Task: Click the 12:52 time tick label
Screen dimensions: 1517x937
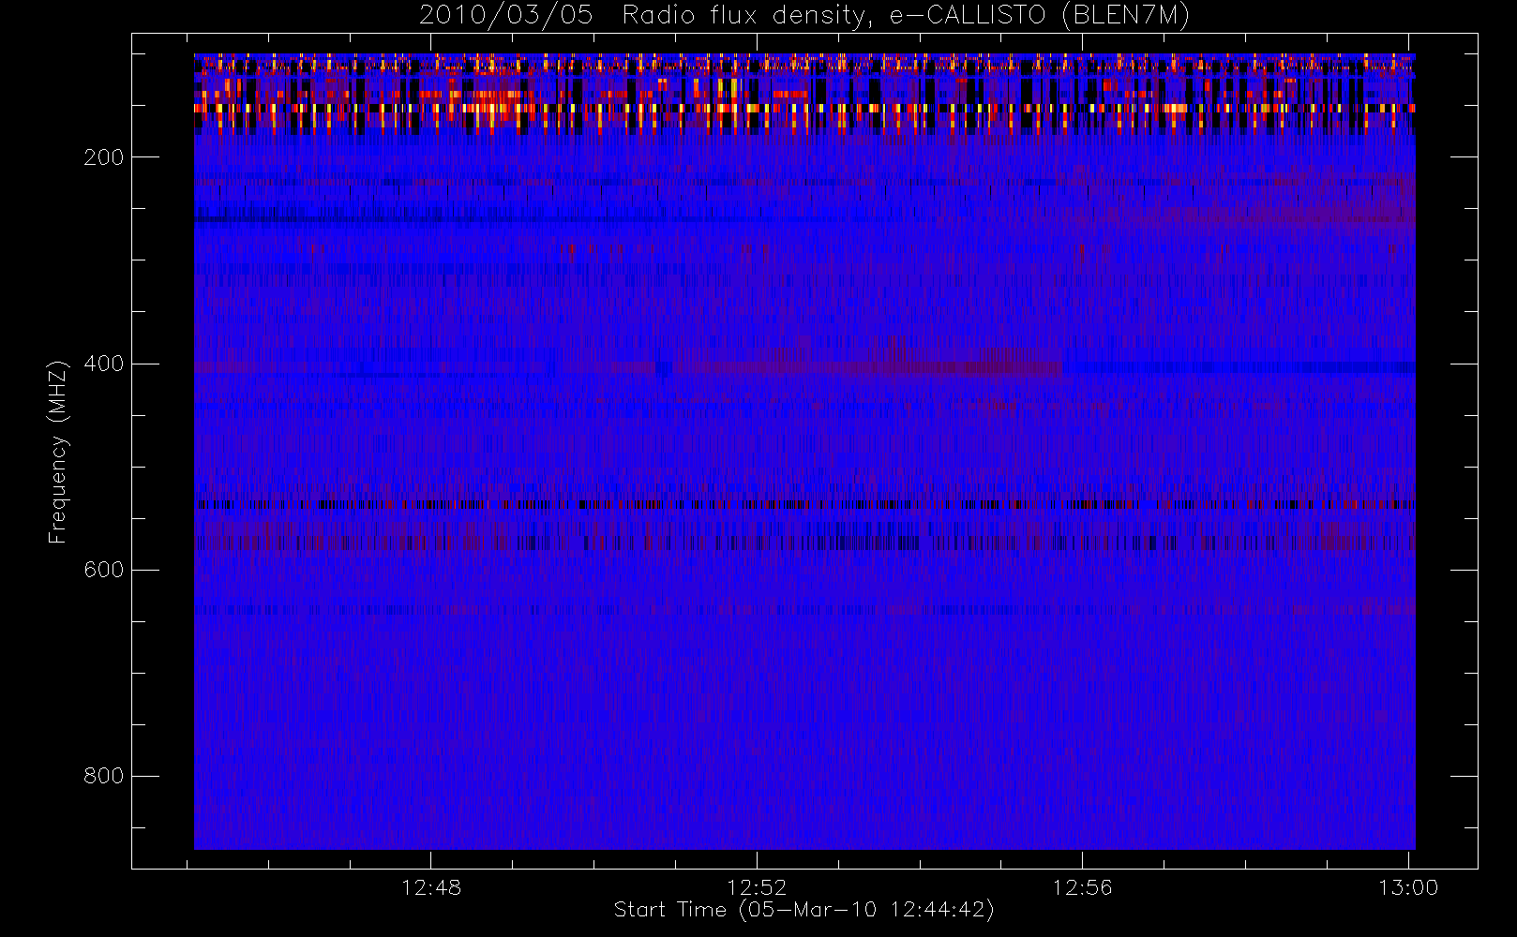Action: click(x=757, y=887)
